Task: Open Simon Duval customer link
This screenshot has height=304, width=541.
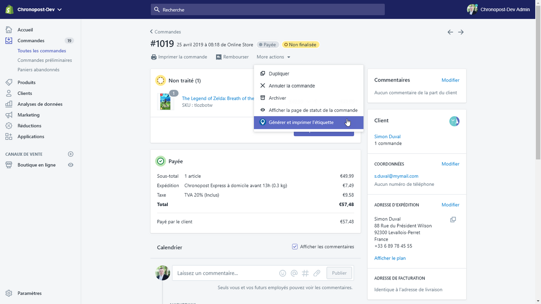Action: (388, 136)
